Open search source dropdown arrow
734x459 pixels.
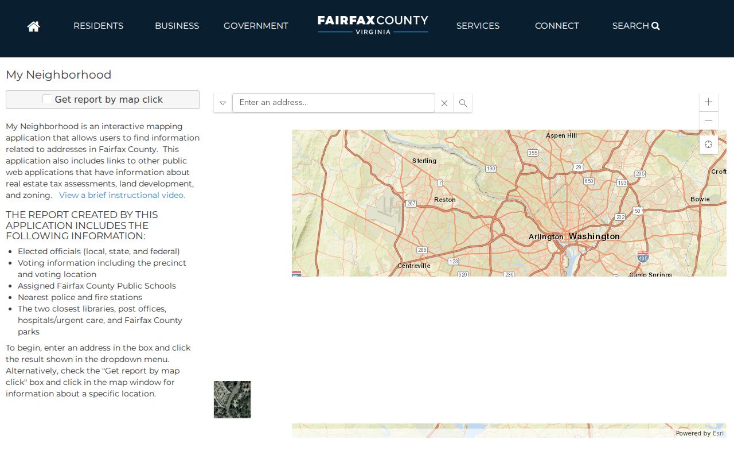(223, 103)
